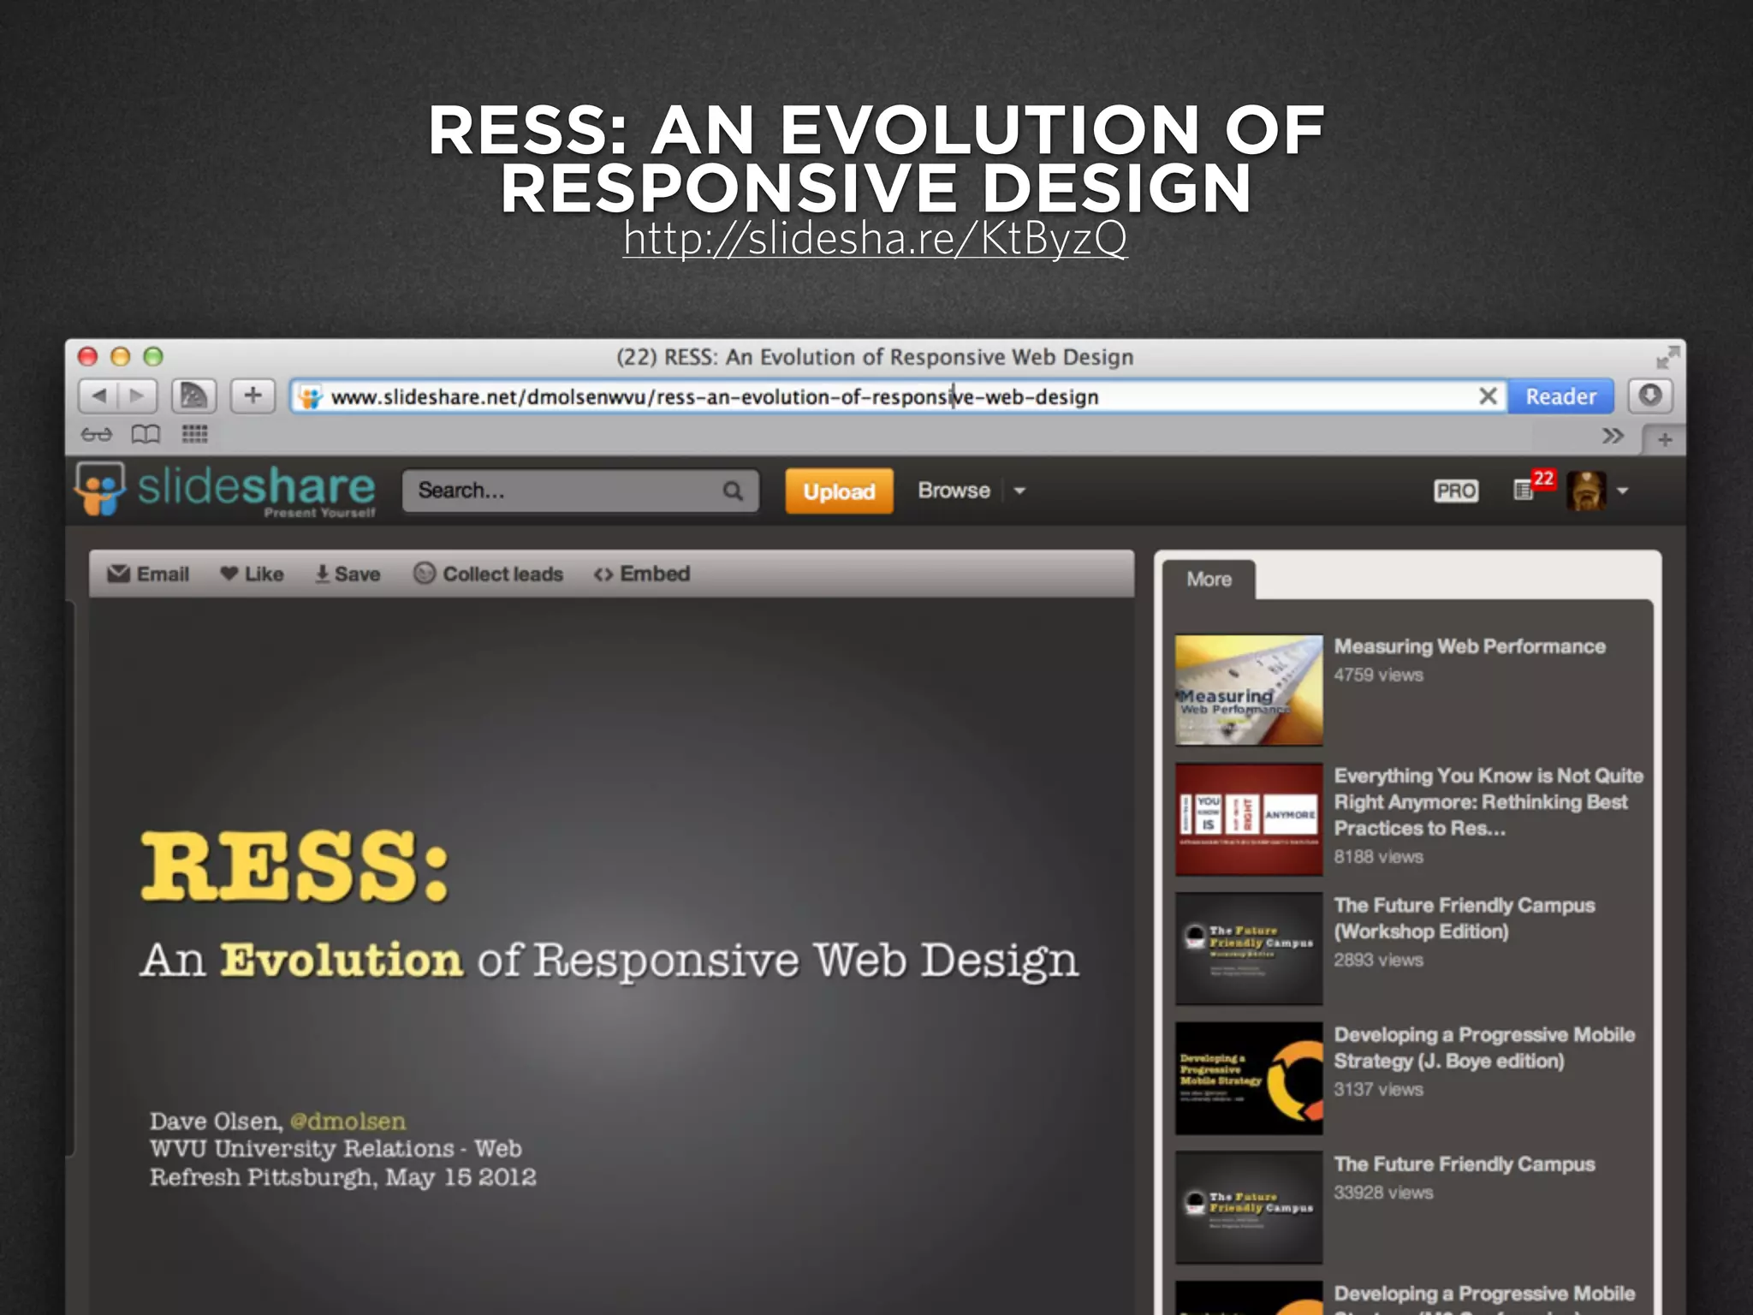Open Measuring Web Performance thumbnail
The width and height of the screenshot is (1753, 1315).
[1249, 690]
